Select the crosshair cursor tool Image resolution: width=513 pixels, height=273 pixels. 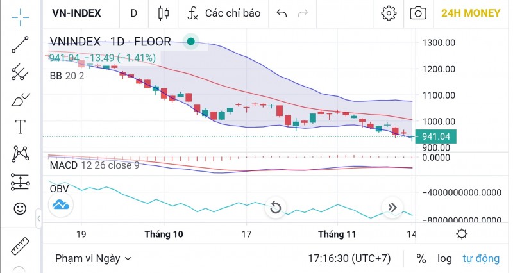(x=21, y=17)
